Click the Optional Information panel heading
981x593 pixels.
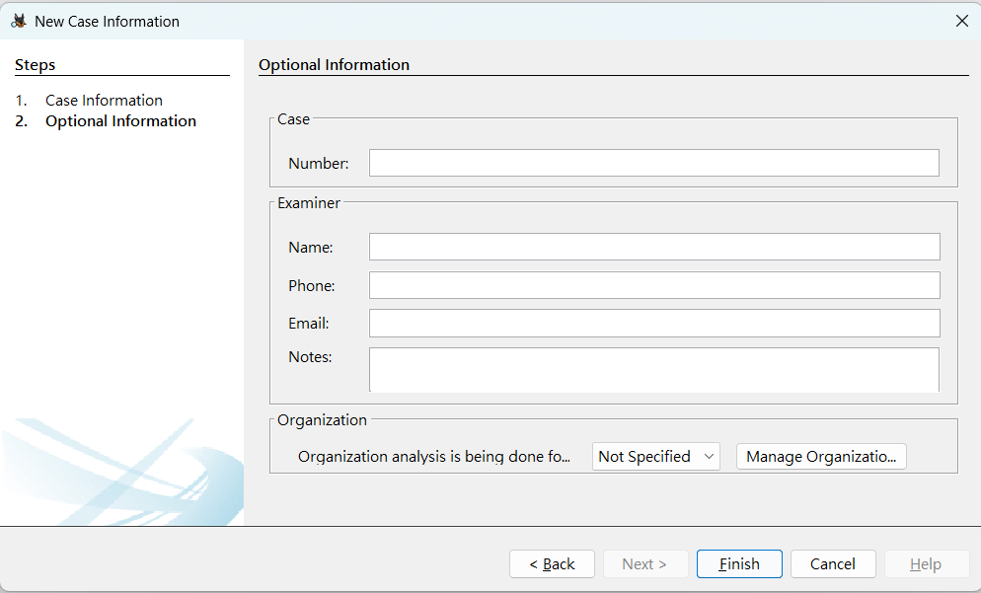click(335, 64)
